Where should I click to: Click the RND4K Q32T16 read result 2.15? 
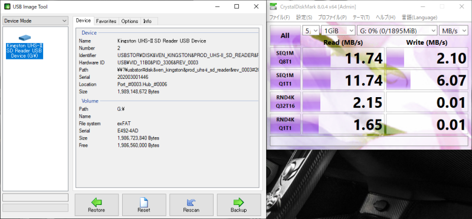343,102
